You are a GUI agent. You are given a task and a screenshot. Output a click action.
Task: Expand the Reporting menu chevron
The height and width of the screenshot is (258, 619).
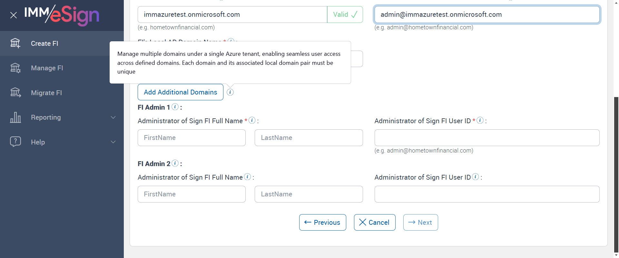pyautogui.click(x=113, y=117)
